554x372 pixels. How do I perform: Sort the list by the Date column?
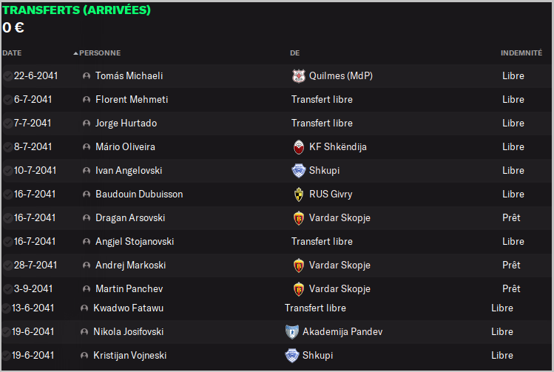click(x=12, y=53)
